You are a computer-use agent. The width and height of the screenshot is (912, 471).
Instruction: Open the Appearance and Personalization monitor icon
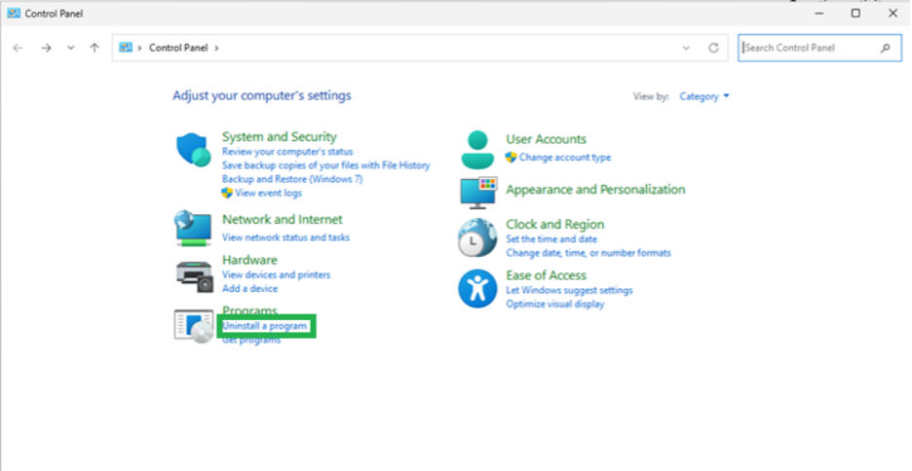point(478,193)
